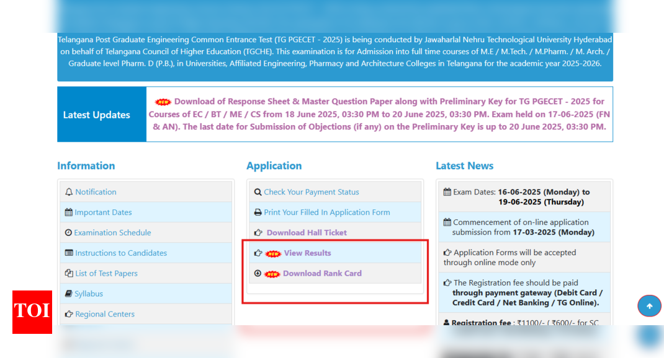The height and width of the screenshot is (358, 664).
Task: Open the Regional Centers link
Action: coord(105,314)
